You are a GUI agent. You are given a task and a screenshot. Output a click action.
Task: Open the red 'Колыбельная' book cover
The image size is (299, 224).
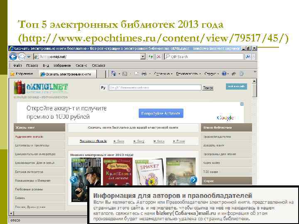coord(118,172)
